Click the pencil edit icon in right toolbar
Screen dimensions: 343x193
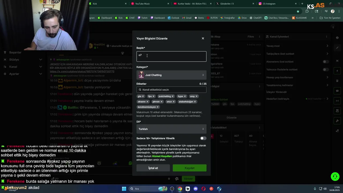337,48
